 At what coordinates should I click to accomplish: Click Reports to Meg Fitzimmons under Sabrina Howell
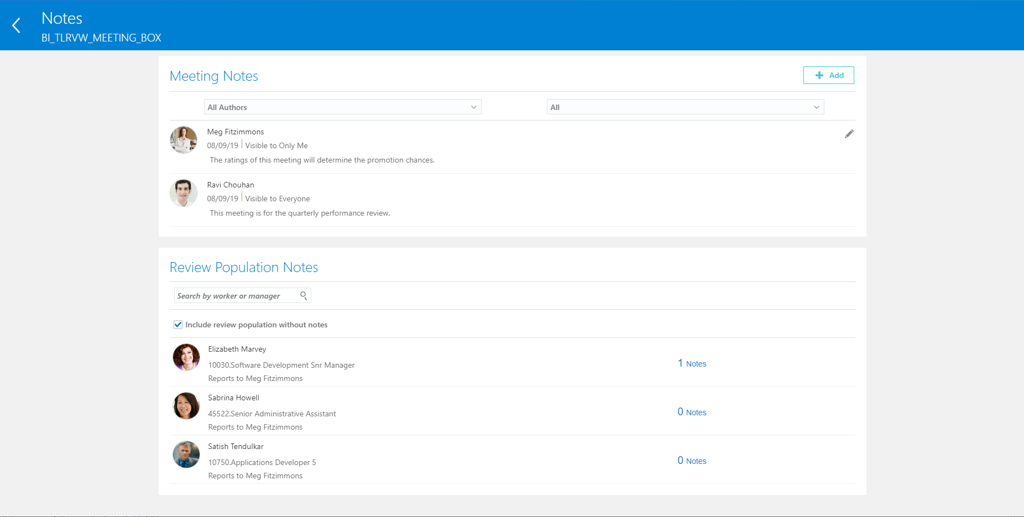[255, 427]
